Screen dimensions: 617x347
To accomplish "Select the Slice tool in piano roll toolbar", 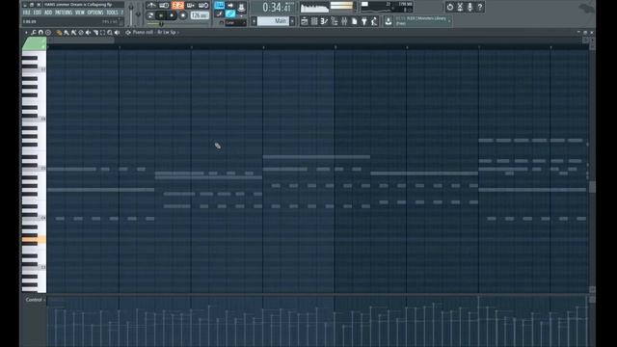I will coord(95,32).
